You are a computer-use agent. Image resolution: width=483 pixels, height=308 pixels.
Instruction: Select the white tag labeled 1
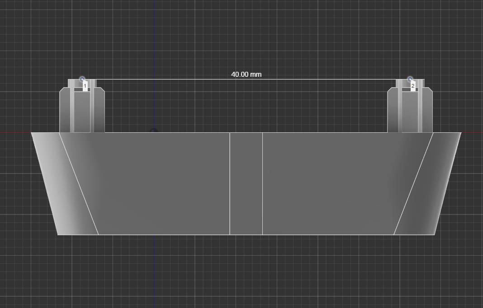(x=85, y=86)
